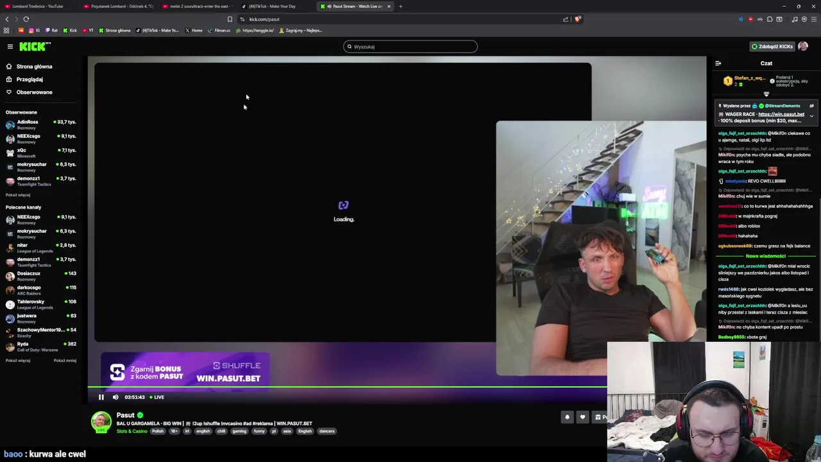Open Dosiaczux recommended channel
This screenshot has height=462, width=821.
[x=41, y=276]
